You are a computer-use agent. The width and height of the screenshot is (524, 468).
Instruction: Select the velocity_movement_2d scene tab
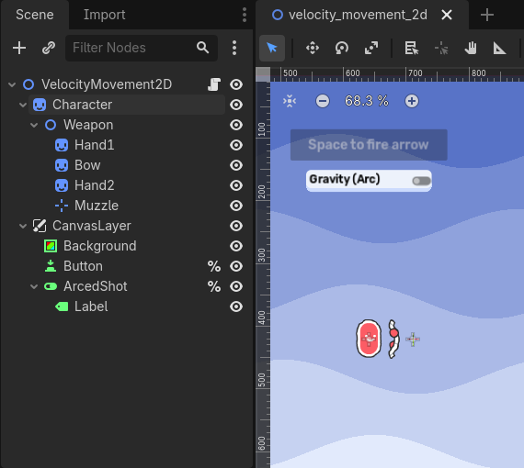tap(358, 15)
